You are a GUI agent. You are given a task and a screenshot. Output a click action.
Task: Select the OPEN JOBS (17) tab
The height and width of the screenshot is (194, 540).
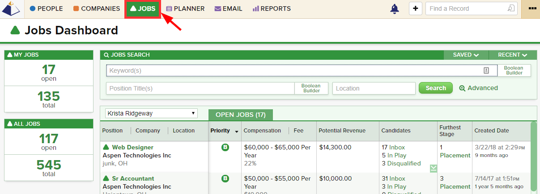tap(240, 115)
